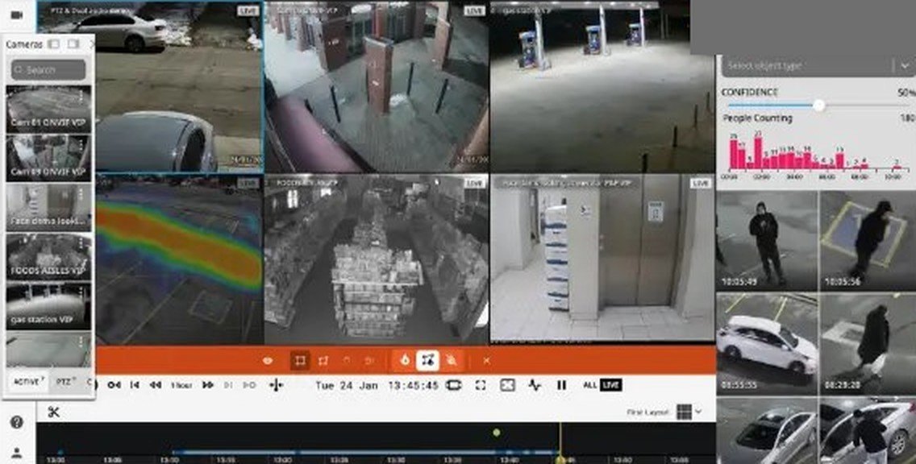The height and width of the screenshot is (464, 916).
Task: Open the date and time picker
Action: coord(377,385)
